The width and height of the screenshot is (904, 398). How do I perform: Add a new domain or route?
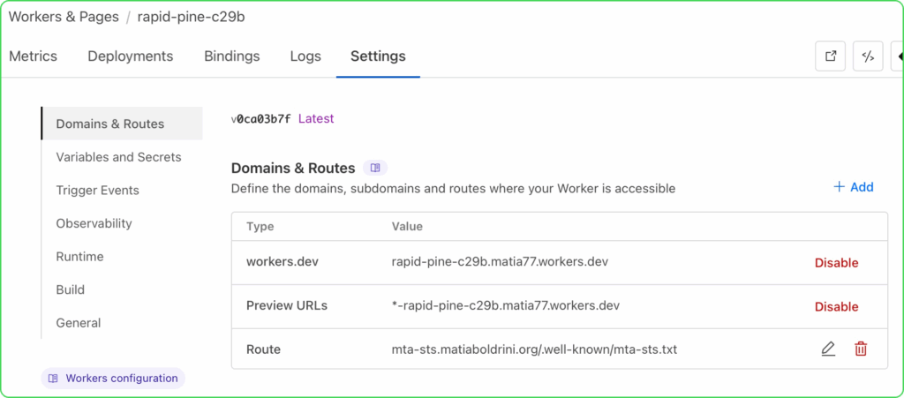pyautogui.click(x=854, y=186)
